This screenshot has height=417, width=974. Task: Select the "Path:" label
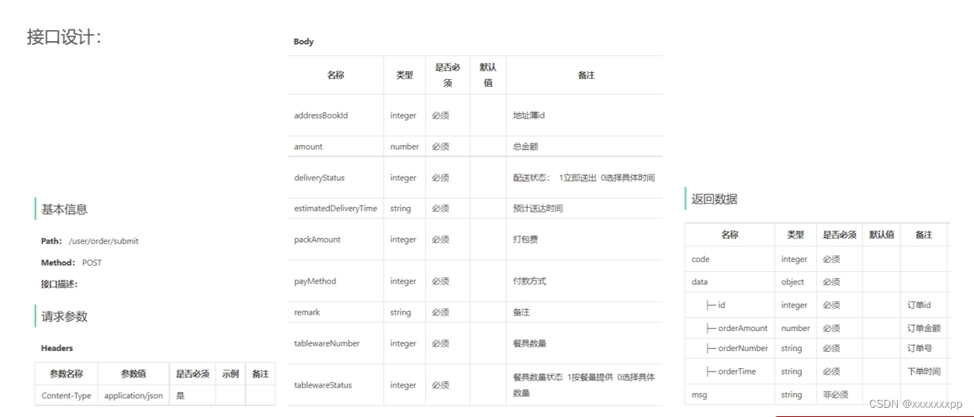click(52, 241)
